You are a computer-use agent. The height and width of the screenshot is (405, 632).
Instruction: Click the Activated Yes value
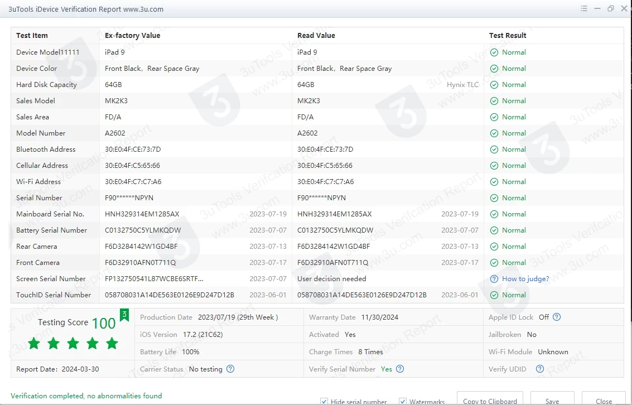point(350,335)
